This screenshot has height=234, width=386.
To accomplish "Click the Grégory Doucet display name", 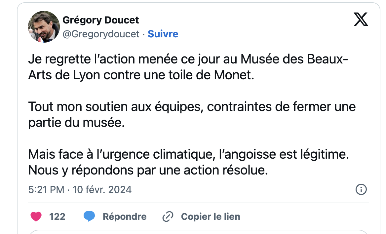I will pyautogui.click(x=101, y=20).
